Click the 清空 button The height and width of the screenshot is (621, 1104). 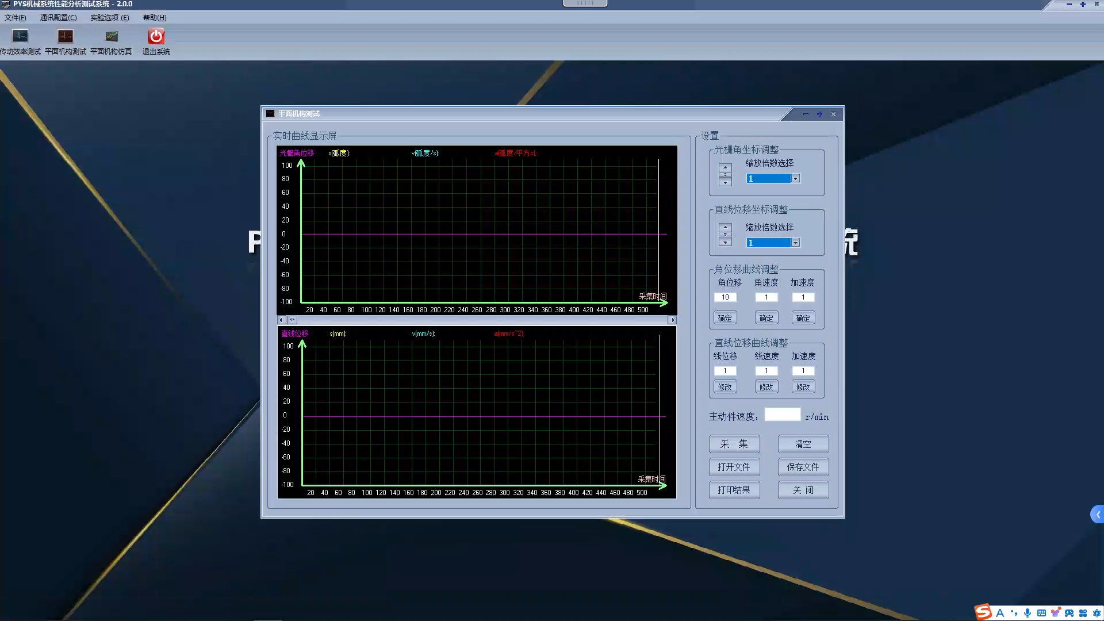[x=803, y=444]
